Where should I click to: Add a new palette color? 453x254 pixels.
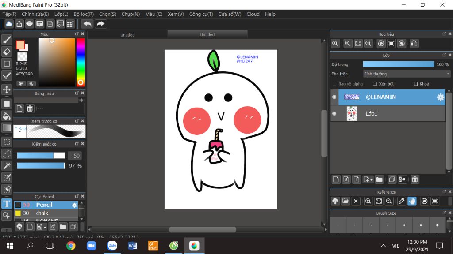tap(19, 108)
